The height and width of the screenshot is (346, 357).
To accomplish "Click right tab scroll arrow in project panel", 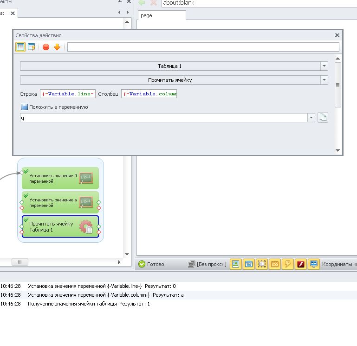I will [128, 12].
